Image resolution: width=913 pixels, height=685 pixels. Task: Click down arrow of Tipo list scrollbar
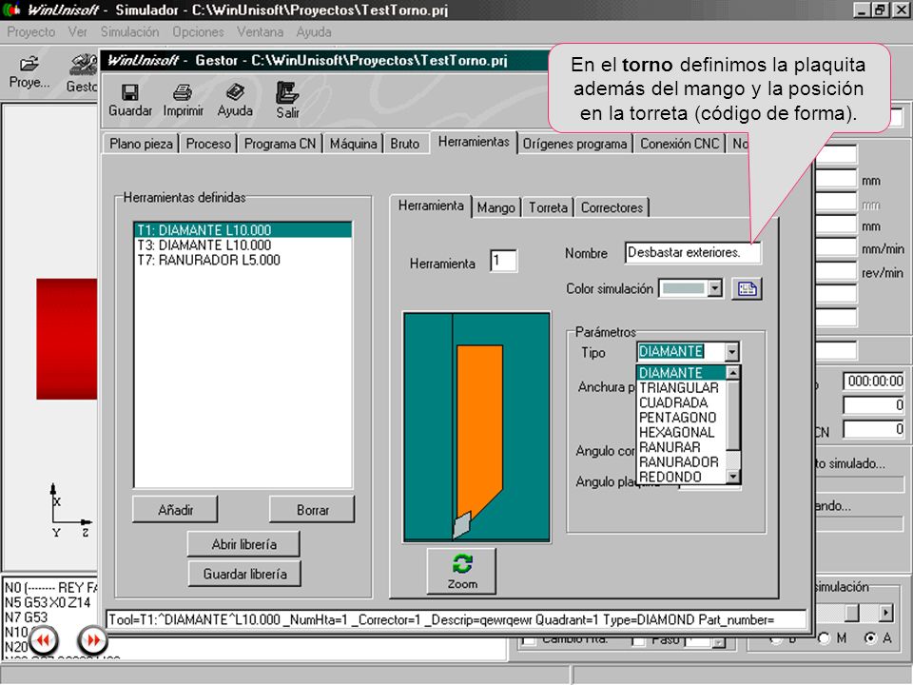[x=733, y=477]
